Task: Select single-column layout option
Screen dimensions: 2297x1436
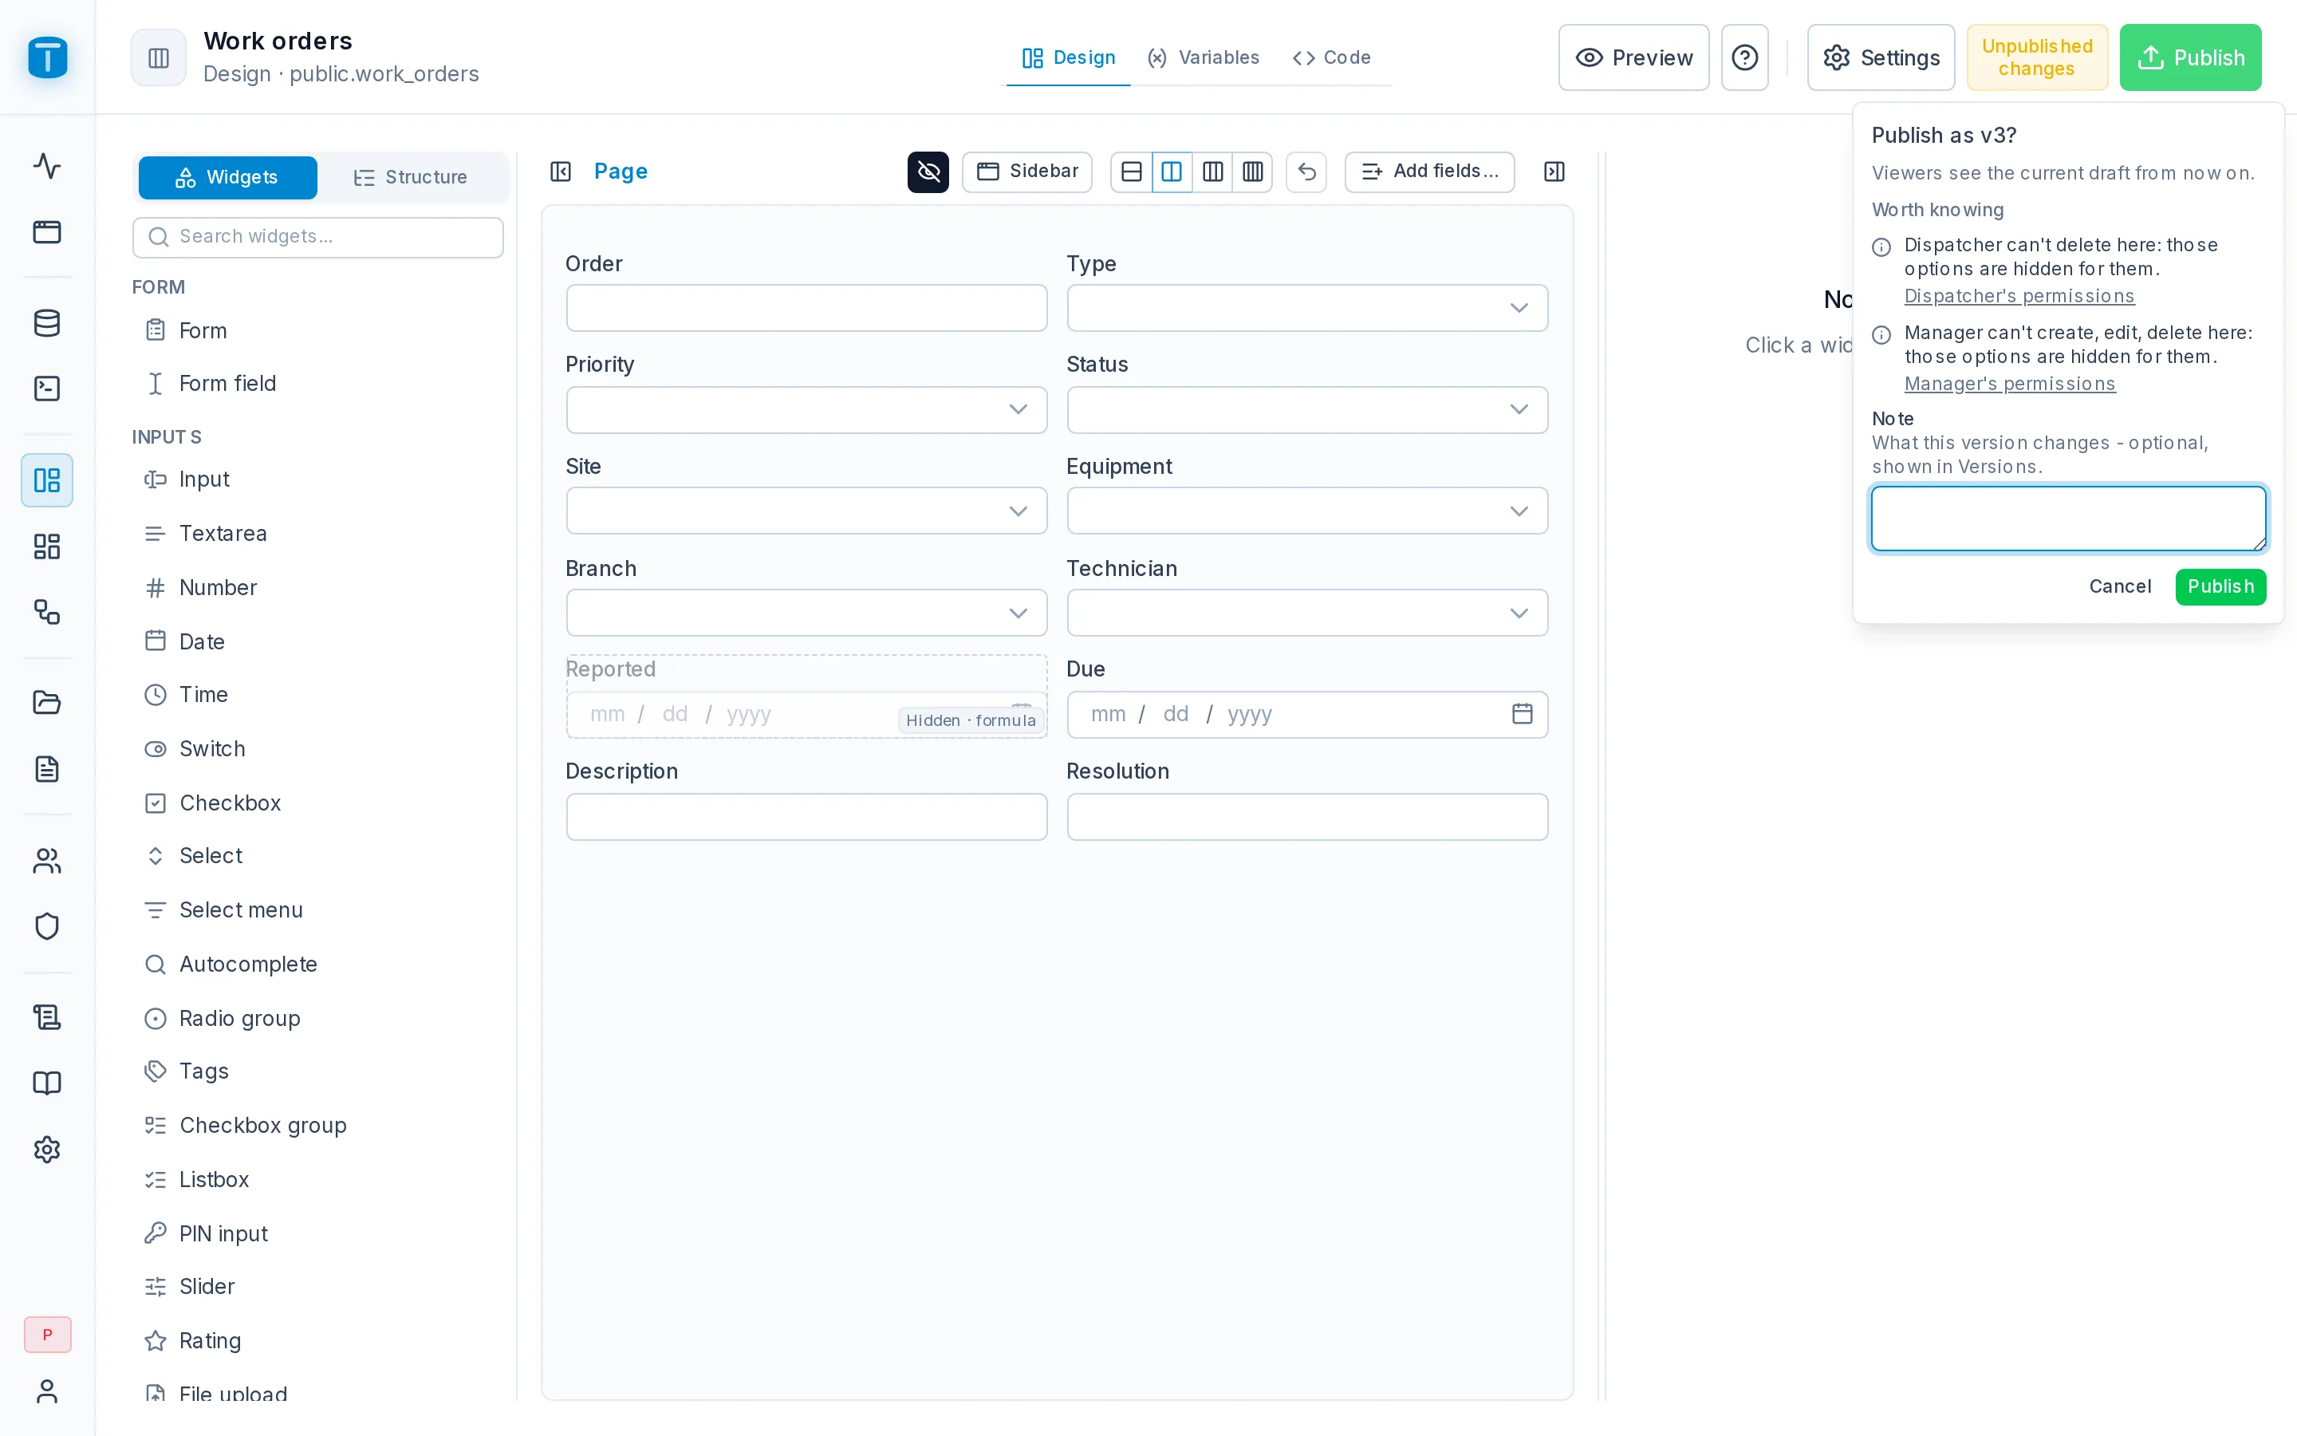Action: 1132,172
